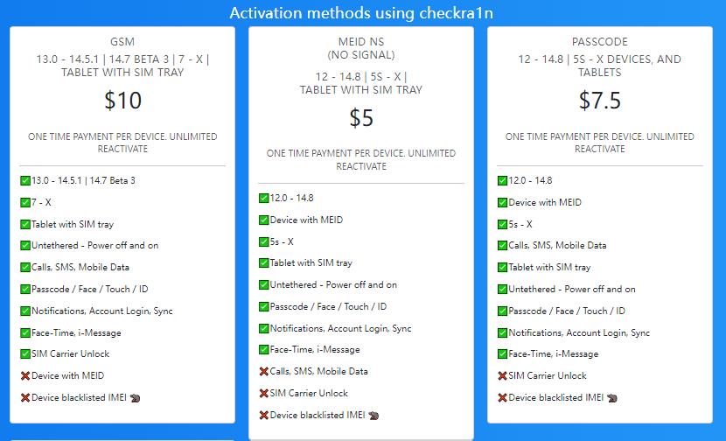Click 'Tablet with SIM tray' text in GSM card
The width and height of the screenshot is (726, 441).
[73, 224]
